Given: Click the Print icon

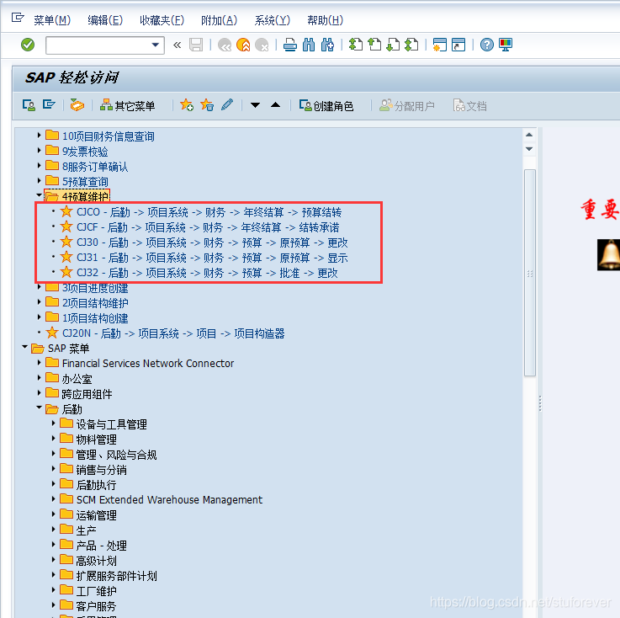Looking at the screenshot, I should tap(290, 45).
